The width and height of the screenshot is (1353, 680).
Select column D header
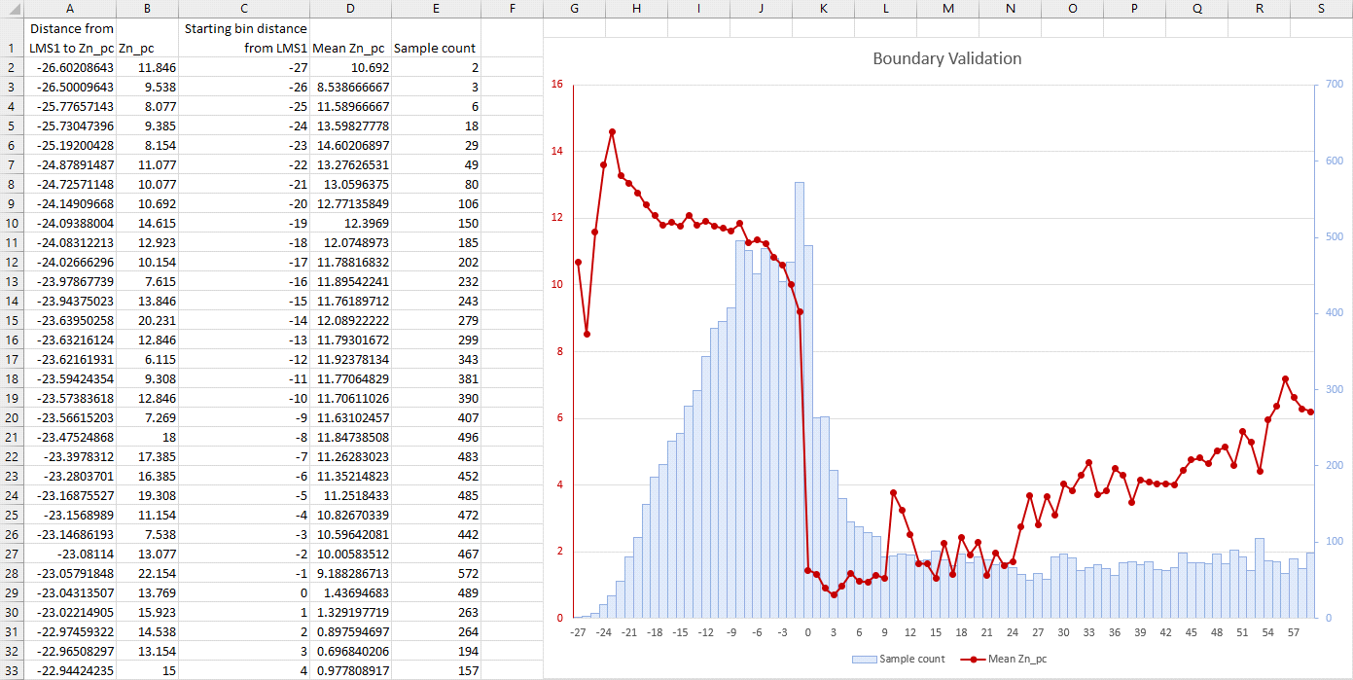coord(350,9)
